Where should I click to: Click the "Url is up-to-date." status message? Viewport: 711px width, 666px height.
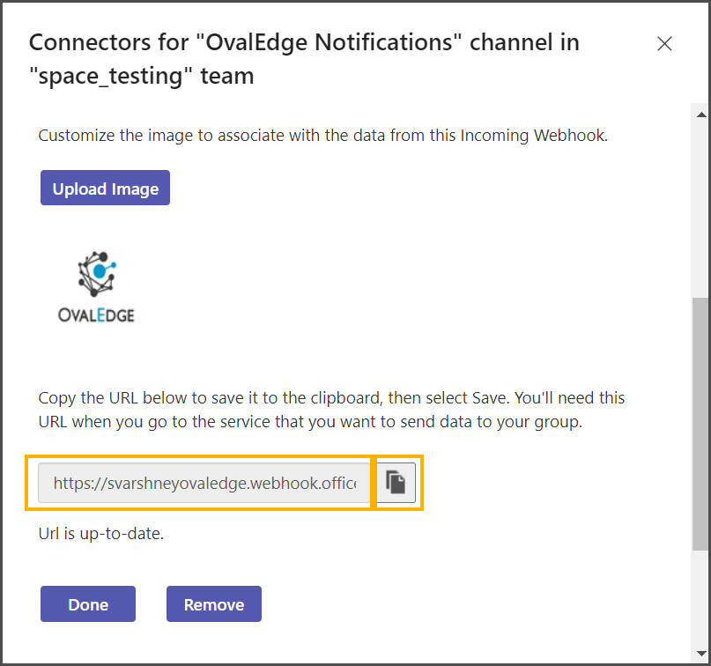(100, 533)
